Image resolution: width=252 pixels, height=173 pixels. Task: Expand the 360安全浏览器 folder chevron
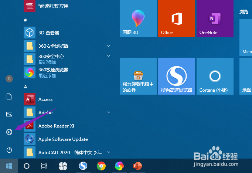pyautogui.click(x=109, y=46)
